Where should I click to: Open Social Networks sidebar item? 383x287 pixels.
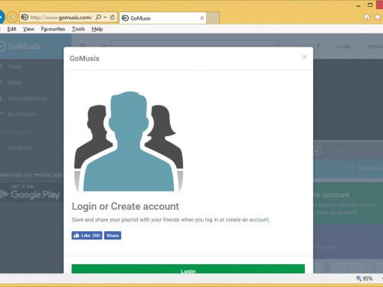pyautogui.click(x=28, y=99)
